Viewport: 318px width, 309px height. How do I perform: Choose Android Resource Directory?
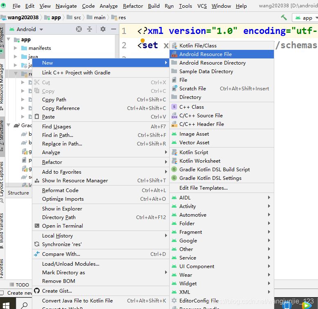(x=222, y=63)
